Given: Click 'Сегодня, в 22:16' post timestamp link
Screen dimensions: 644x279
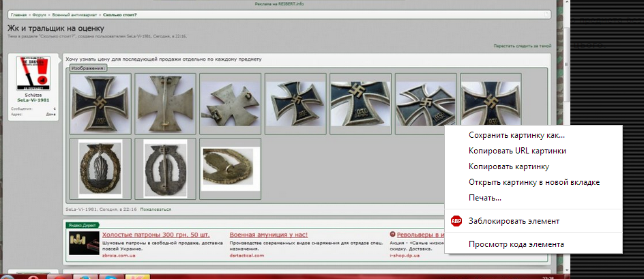Looking at the screenshot, I should tap(118, 209).
